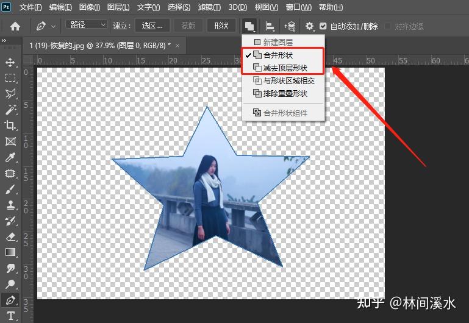Open the 视图(V) menu
The height and width of the screenshot is (323, 469).
click(266, 7)
